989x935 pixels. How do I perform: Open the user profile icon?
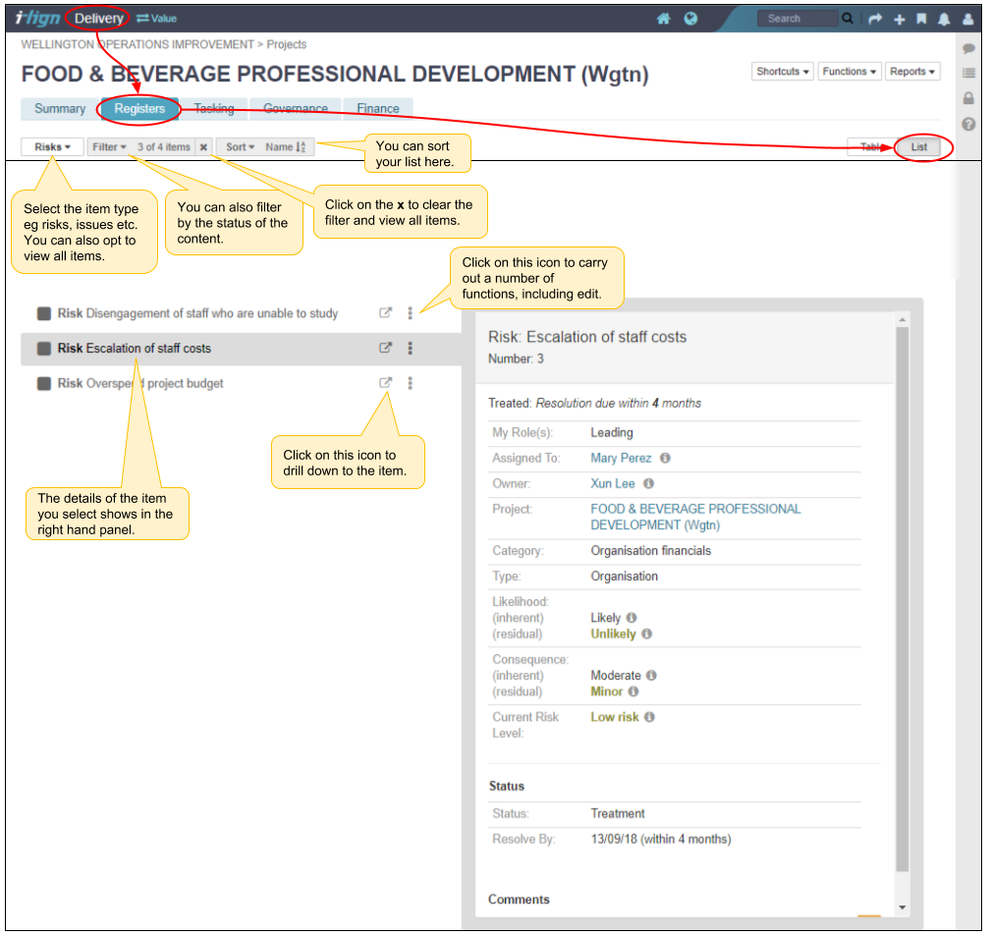coord(967,19)
